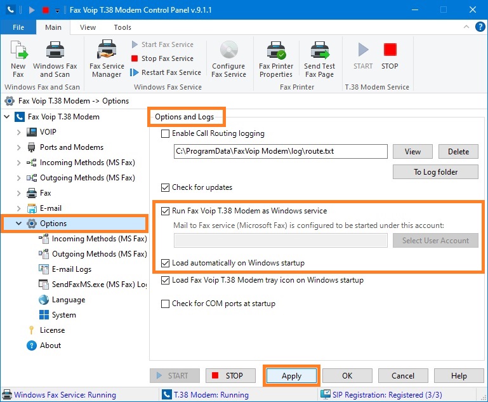Image resolution: width=488 pixels, height=402 pixels.
Task: Open Language settings item
Action: coord(68,300)
